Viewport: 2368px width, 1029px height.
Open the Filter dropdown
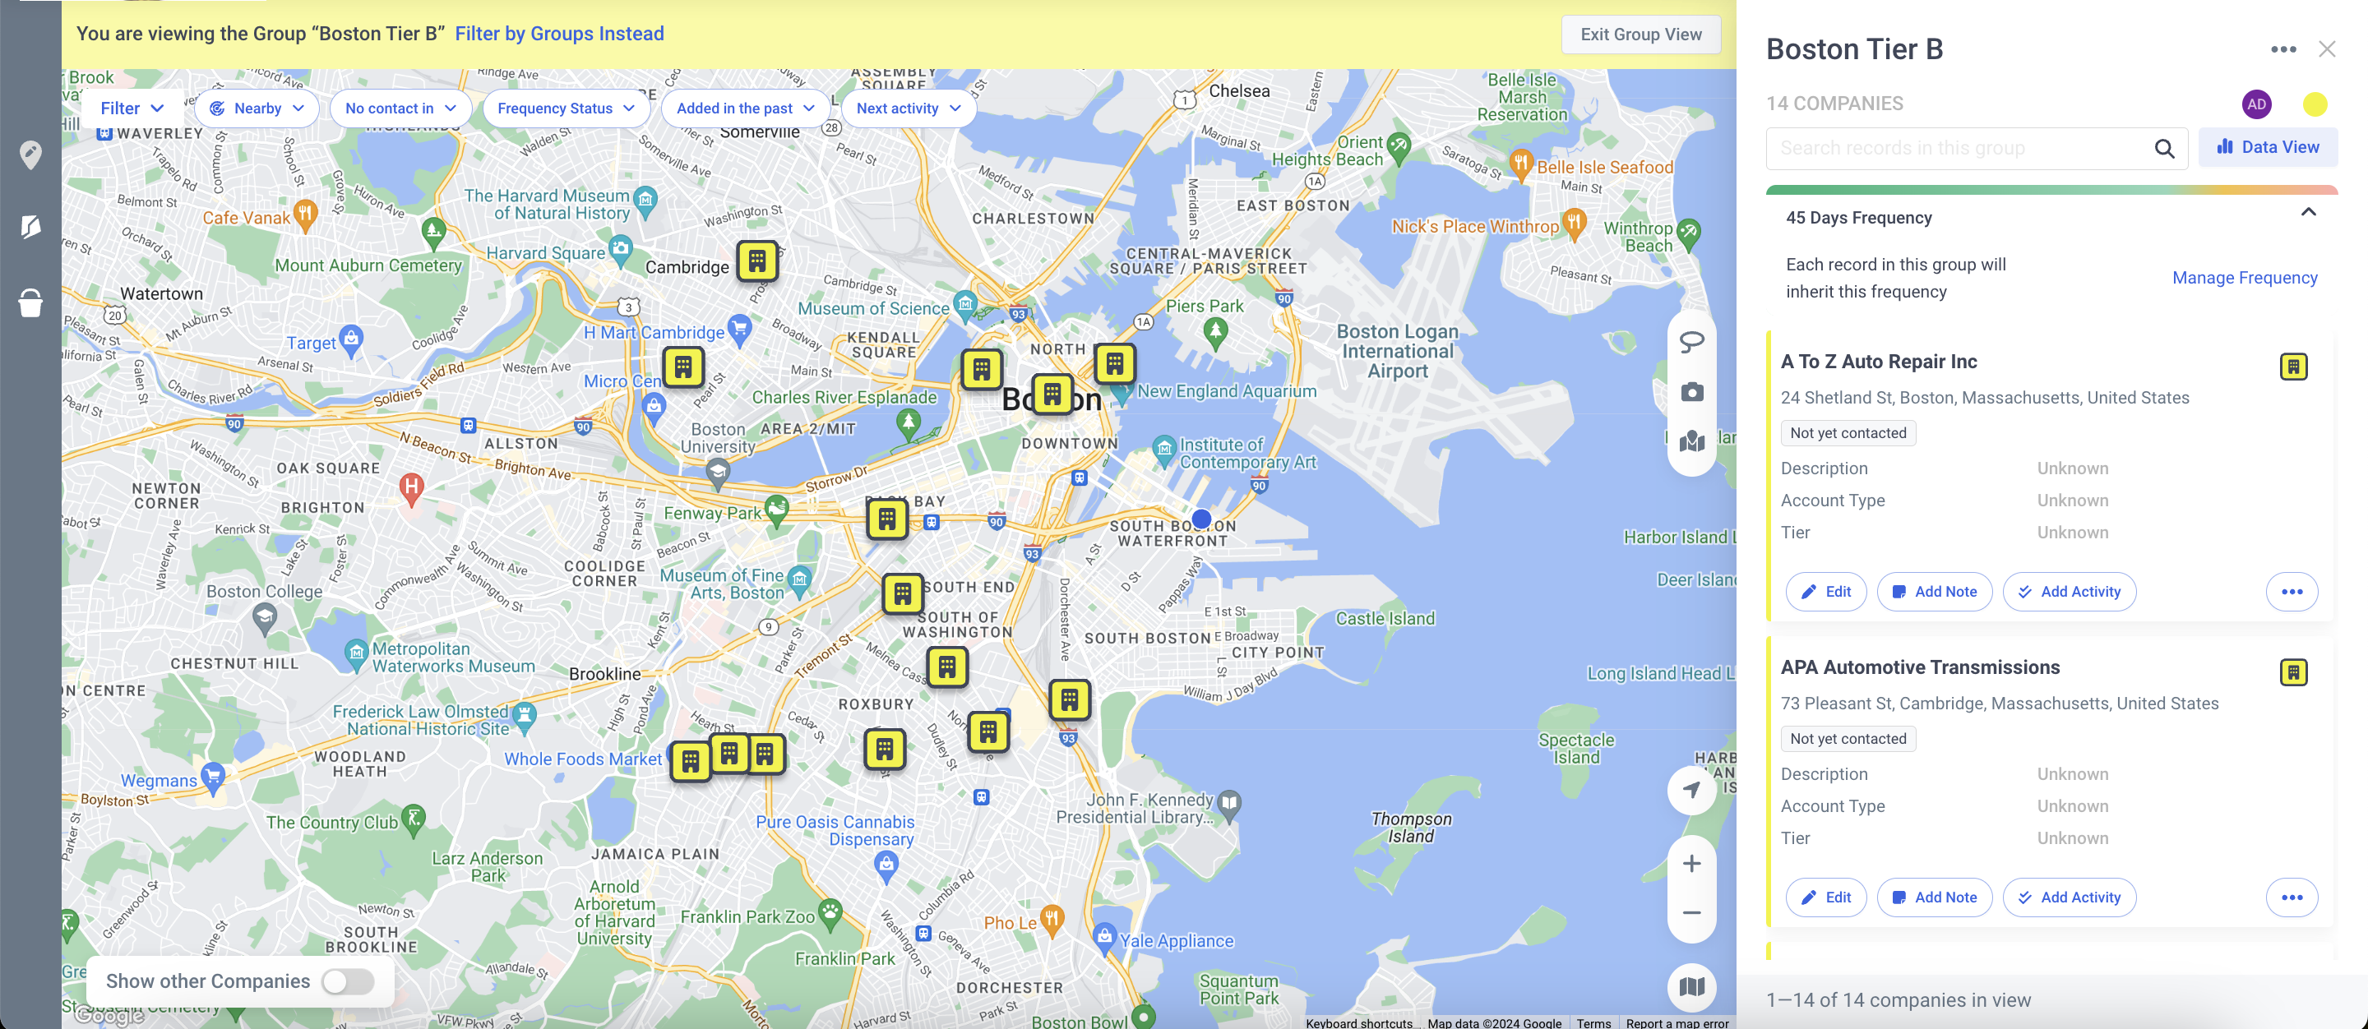point(132,108)
